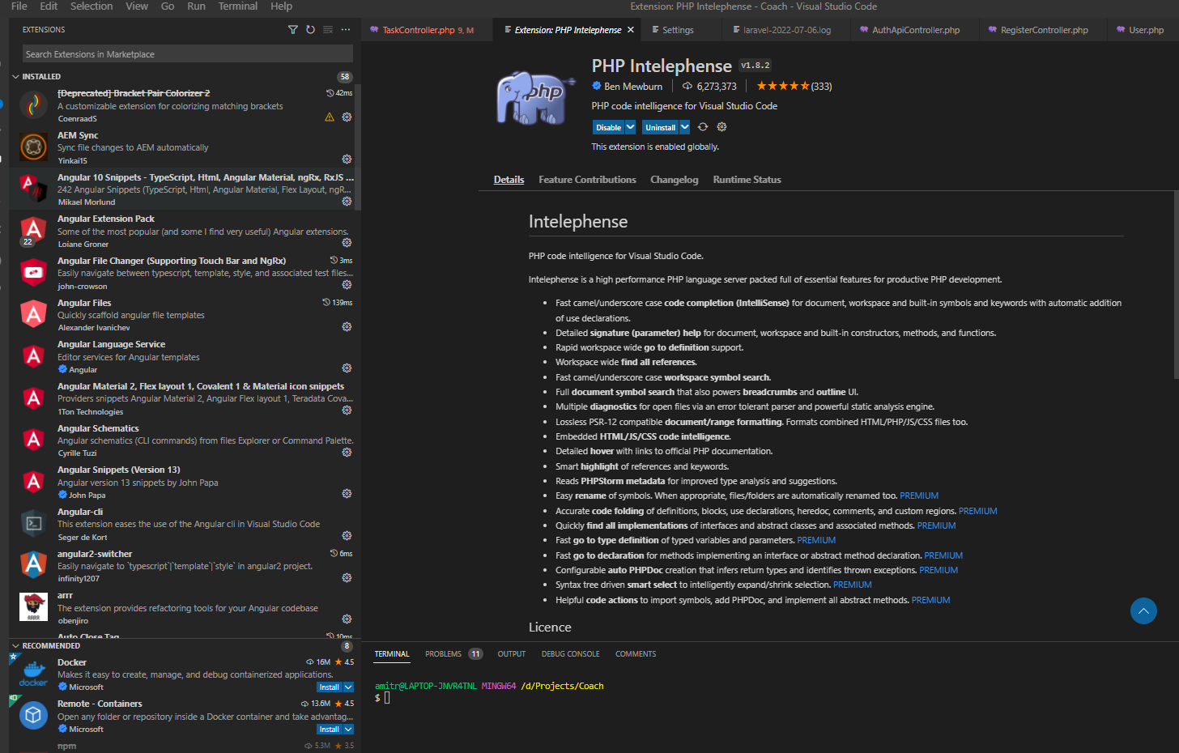Switch to the Changelog tab

pos(674,179)
